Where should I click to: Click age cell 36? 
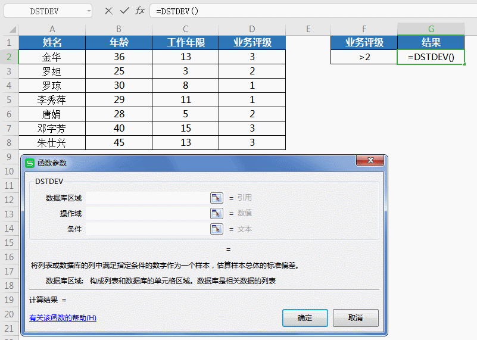119,57
